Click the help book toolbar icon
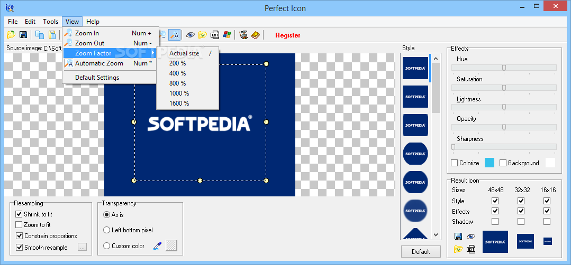The width and height of the screenshot is (571, 265). click(x=256, y=35)
